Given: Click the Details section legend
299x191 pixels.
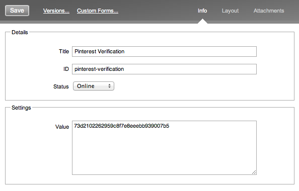Looking at the screenshot, I should (20, 32).
